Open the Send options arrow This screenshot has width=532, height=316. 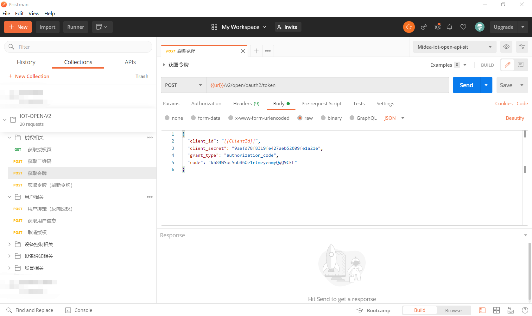[x=486, y=85]
